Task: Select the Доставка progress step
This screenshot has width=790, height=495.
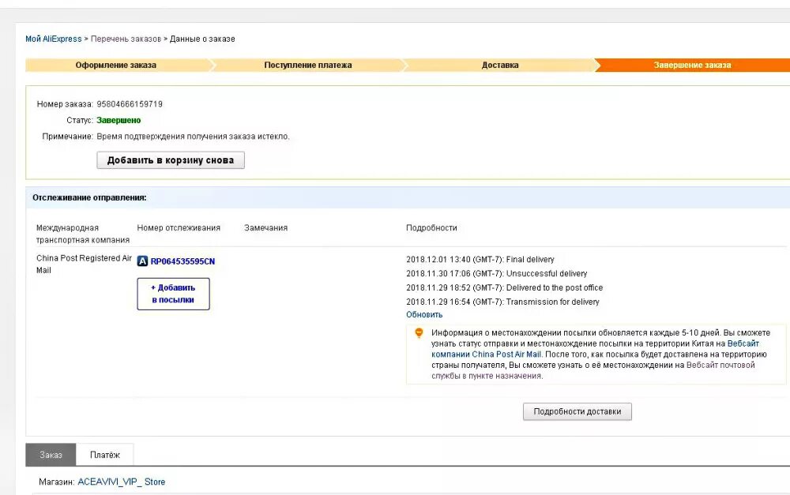Action: [x=500, y=65]
